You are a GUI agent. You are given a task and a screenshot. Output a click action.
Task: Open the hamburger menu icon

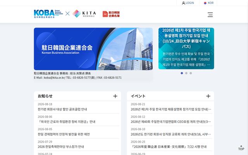tap(210, 15)
